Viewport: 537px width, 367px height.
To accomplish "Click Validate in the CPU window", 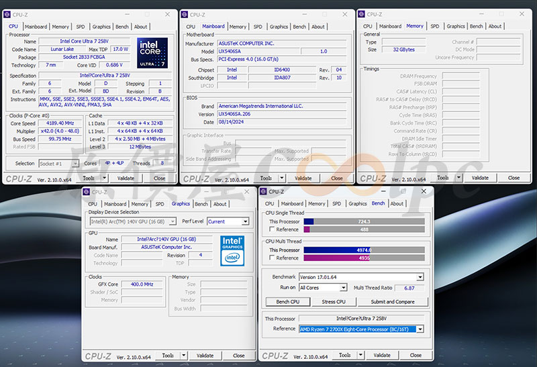I will (126, 178).
